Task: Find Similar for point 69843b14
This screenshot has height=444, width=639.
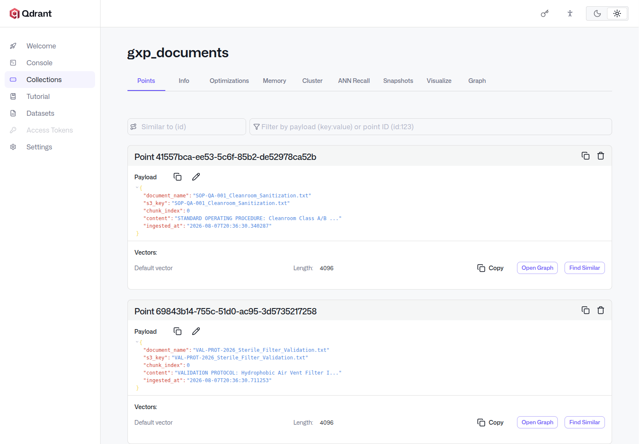Action: (x=584, y=423)
